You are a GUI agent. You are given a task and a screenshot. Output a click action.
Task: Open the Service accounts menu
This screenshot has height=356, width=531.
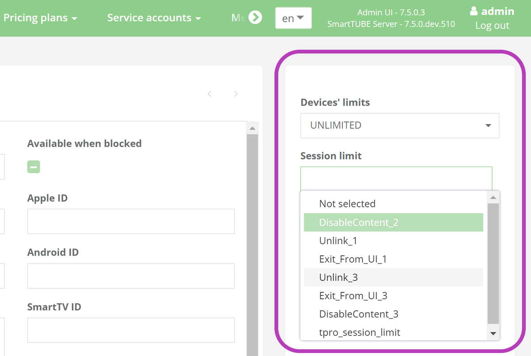coord(154,18)
